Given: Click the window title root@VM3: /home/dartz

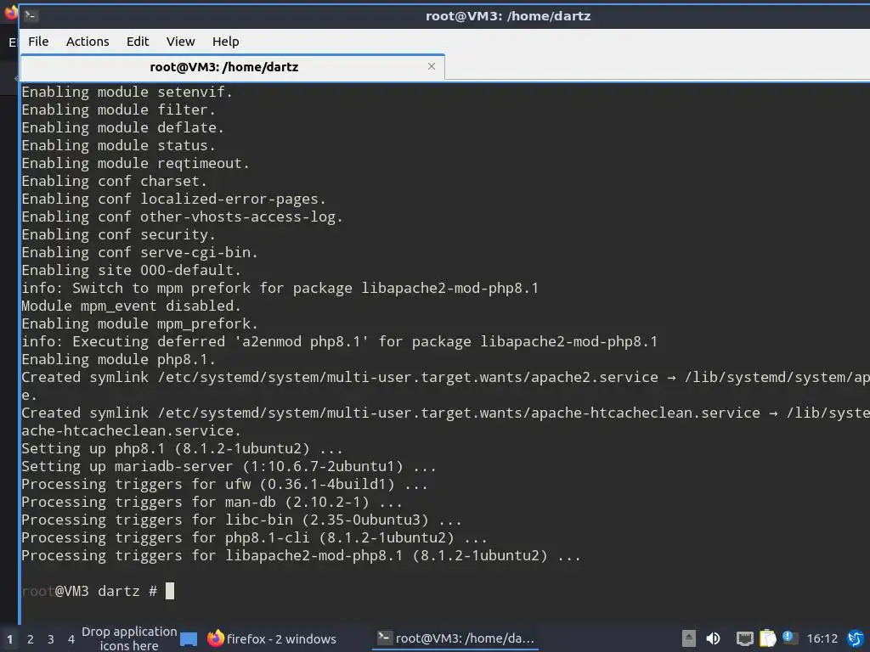Looking at the screenshot, I should (508, 16).
